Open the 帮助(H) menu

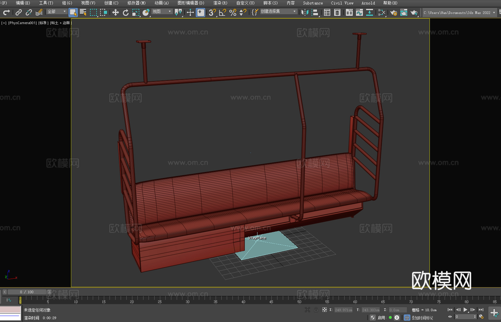pyautogui.click(x=390, y=3)
